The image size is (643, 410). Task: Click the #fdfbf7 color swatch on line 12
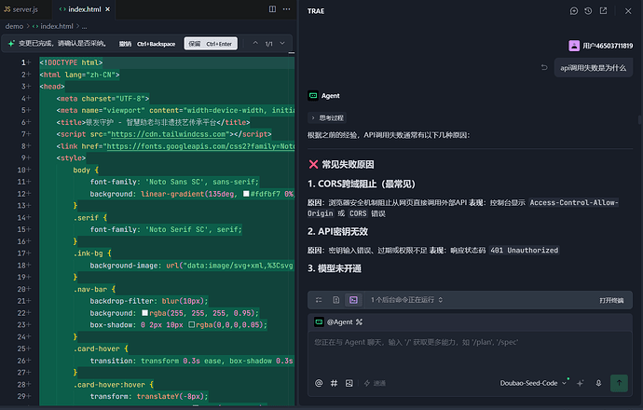246,194
